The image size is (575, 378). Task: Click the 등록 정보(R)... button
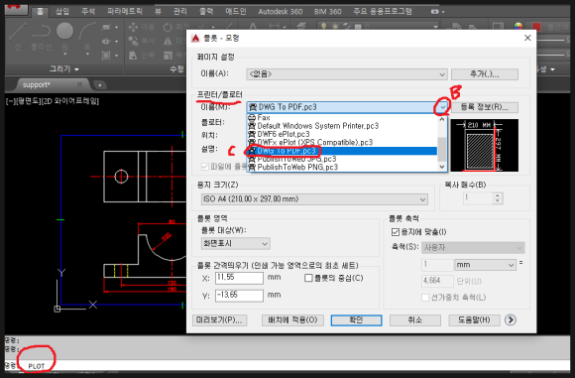(485, 107)
